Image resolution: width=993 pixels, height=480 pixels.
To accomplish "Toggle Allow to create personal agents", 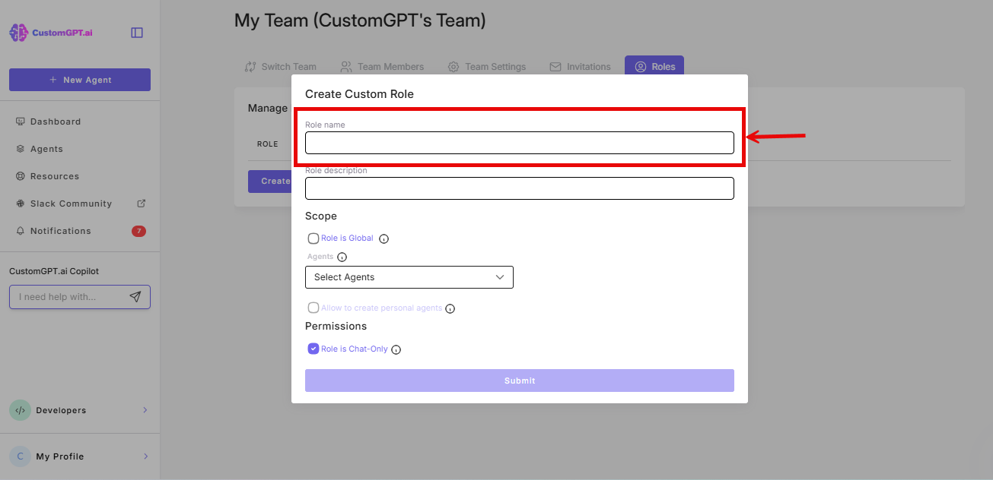I will (313, 308).
